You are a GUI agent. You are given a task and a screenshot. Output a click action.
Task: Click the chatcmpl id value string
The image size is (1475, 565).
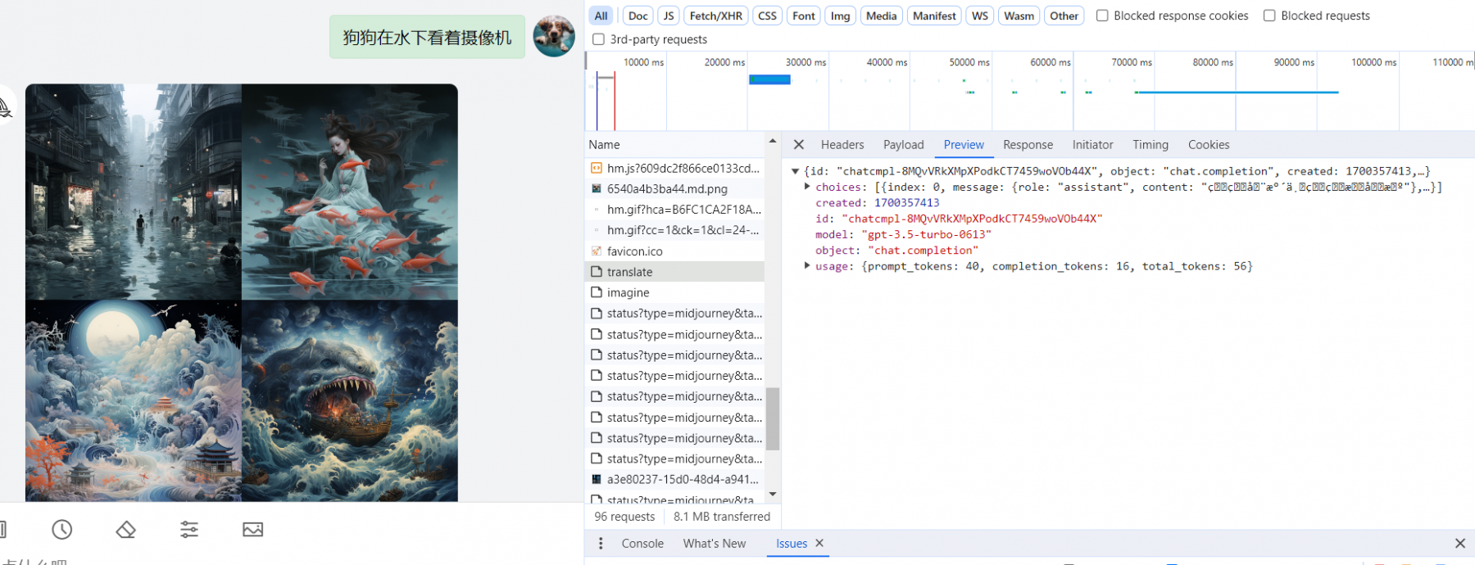click(x=972, y=219)
